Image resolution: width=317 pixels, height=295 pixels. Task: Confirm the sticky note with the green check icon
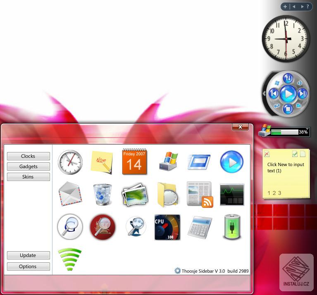295,154
